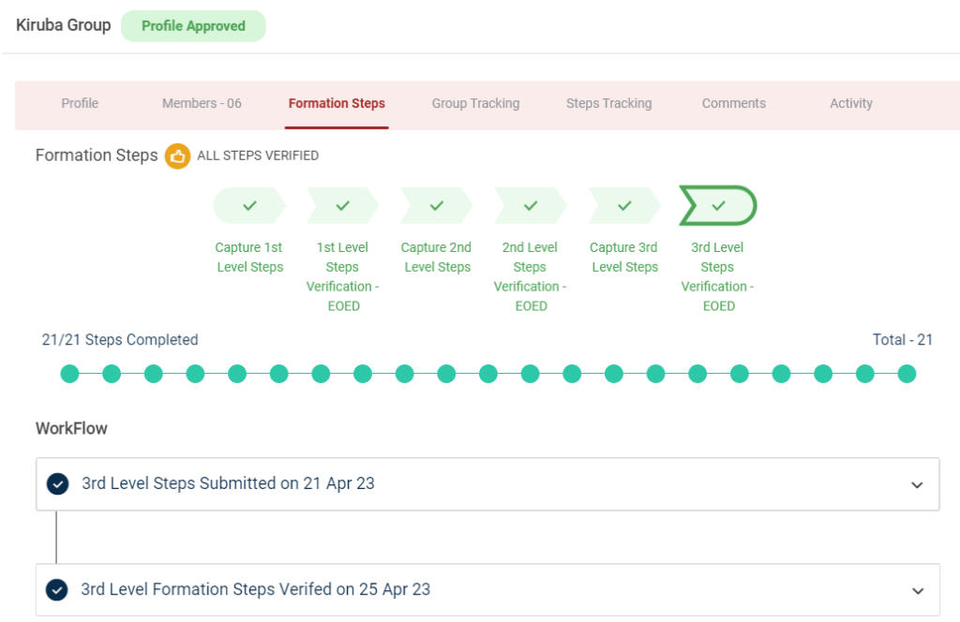
Task: Click the first dot in steps progress
Action: [x=69, y=374]
